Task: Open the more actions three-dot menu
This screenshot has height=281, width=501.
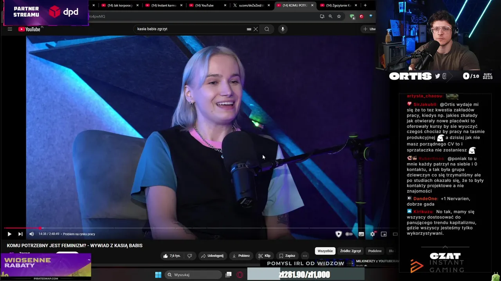Action: click(305, 256)
